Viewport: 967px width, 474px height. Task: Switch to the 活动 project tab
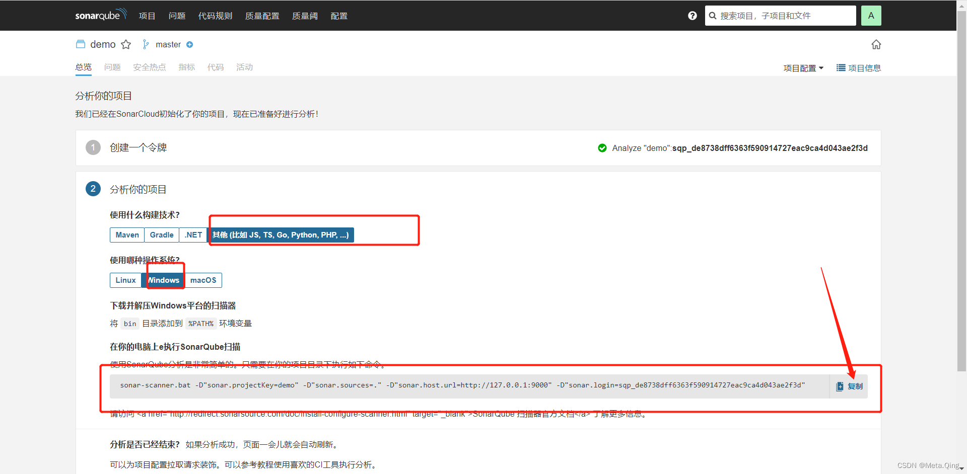(245, 67)
